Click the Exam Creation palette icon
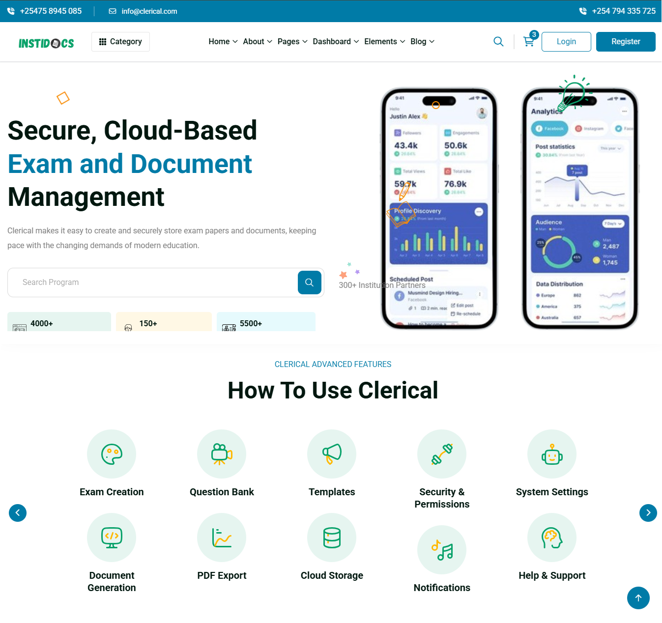The width and height of the screenshot is (662, 623). point(112,454)
